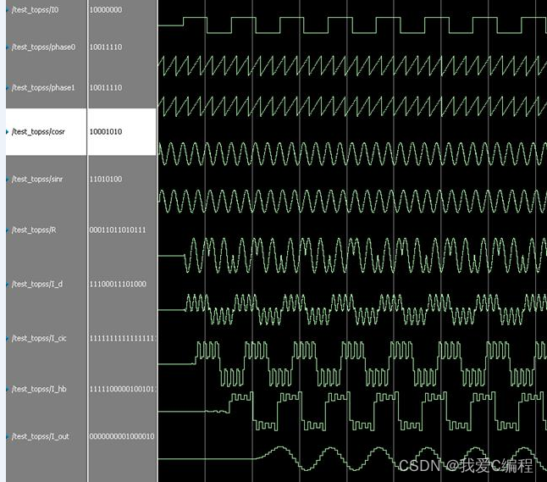Select the /test_topss/I_hb signal name
Screen dimensions: 547x482
tap(39, 389)
